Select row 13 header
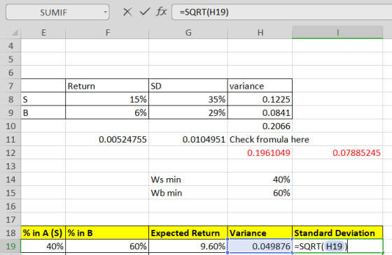 click(x=10, y=166)
